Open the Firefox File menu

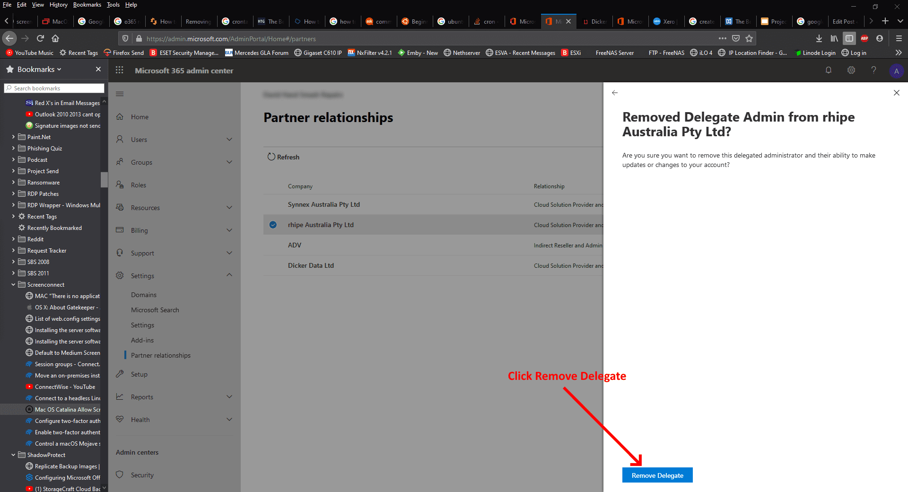pyautogui.click(x=7, y=5)
